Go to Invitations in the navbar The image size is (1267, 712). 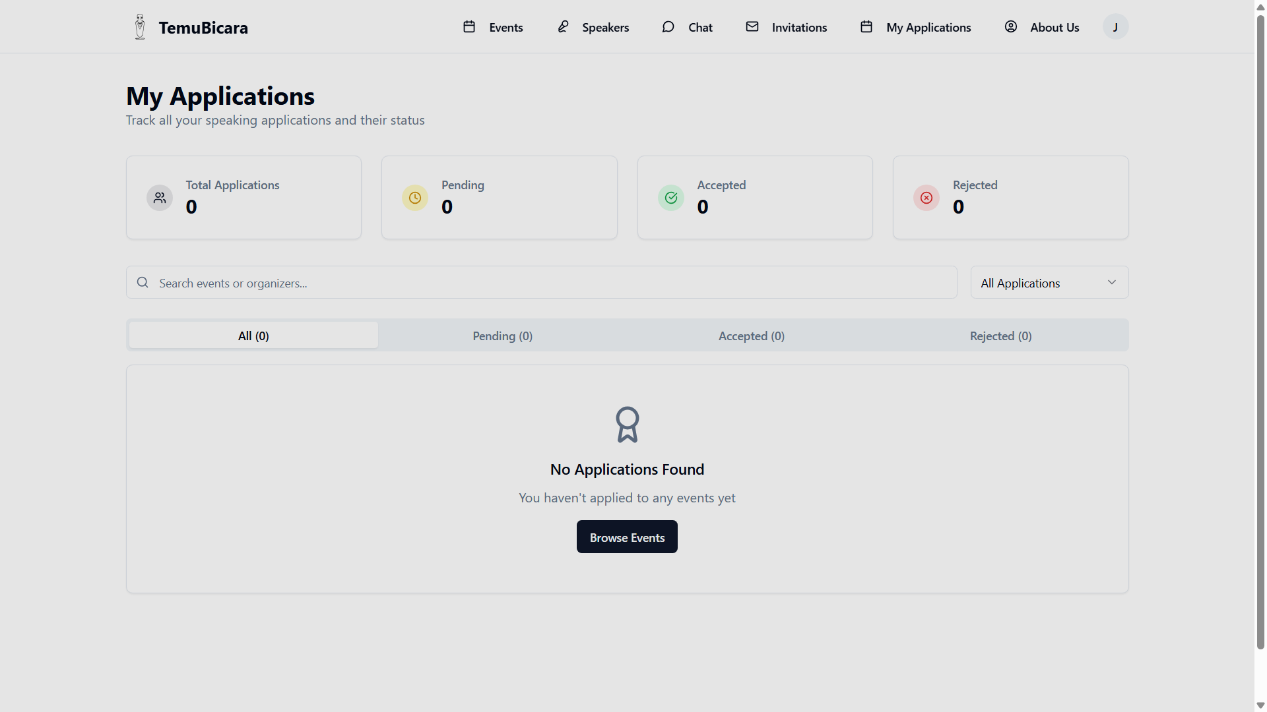787,27
